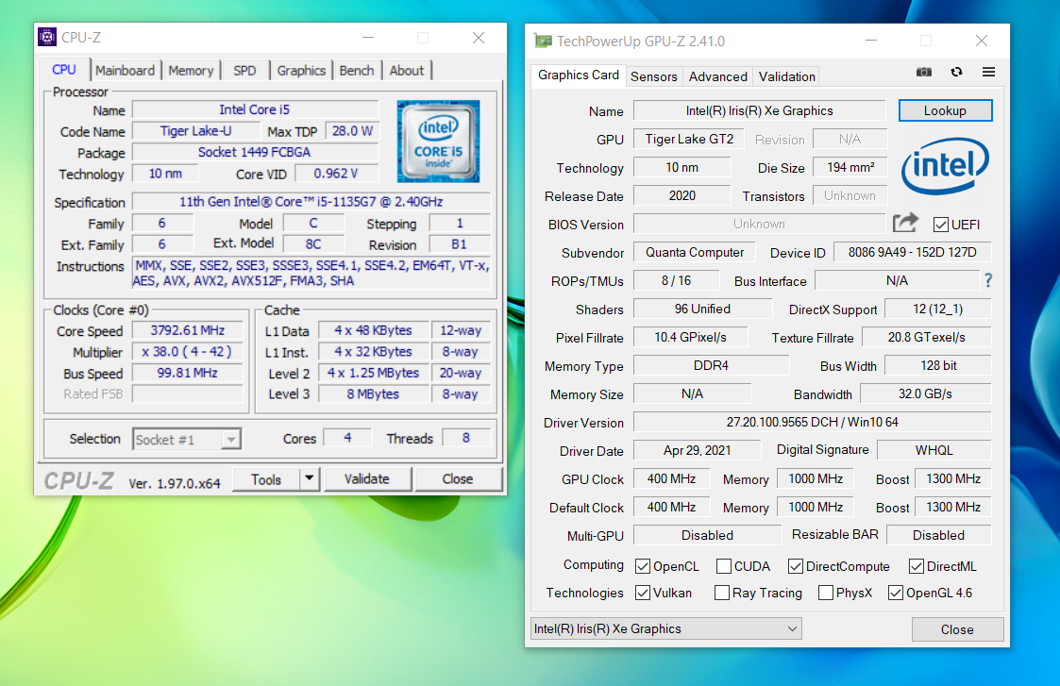Click the Intel Core i5 badge in CPU-Z
Viewport: 1060px width, 686px height.
point(438,142)
